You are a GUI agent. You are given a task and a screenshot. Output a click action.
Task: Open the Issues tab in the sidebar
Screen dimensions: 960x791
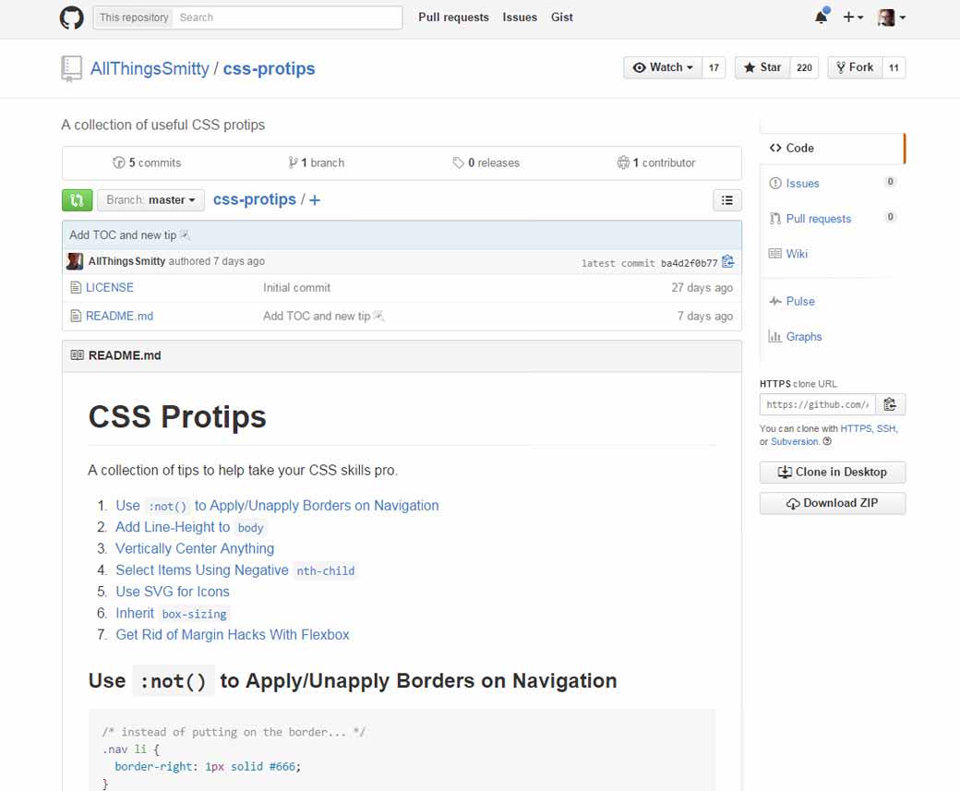point(801,183)
